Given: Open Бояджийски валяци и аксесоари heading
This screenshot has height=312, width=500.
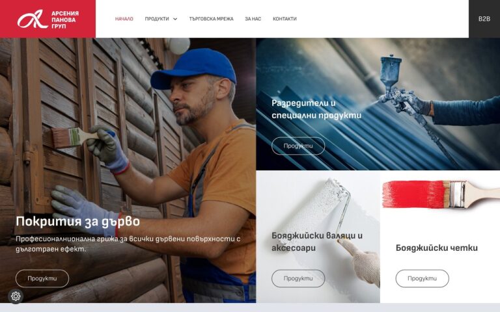Looking at the screenshot, I should [x=317, y=242].
